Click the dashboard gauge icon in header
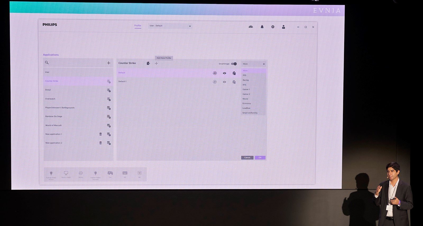The width and height of the screenshot is (423, 226). coord(251,27)
